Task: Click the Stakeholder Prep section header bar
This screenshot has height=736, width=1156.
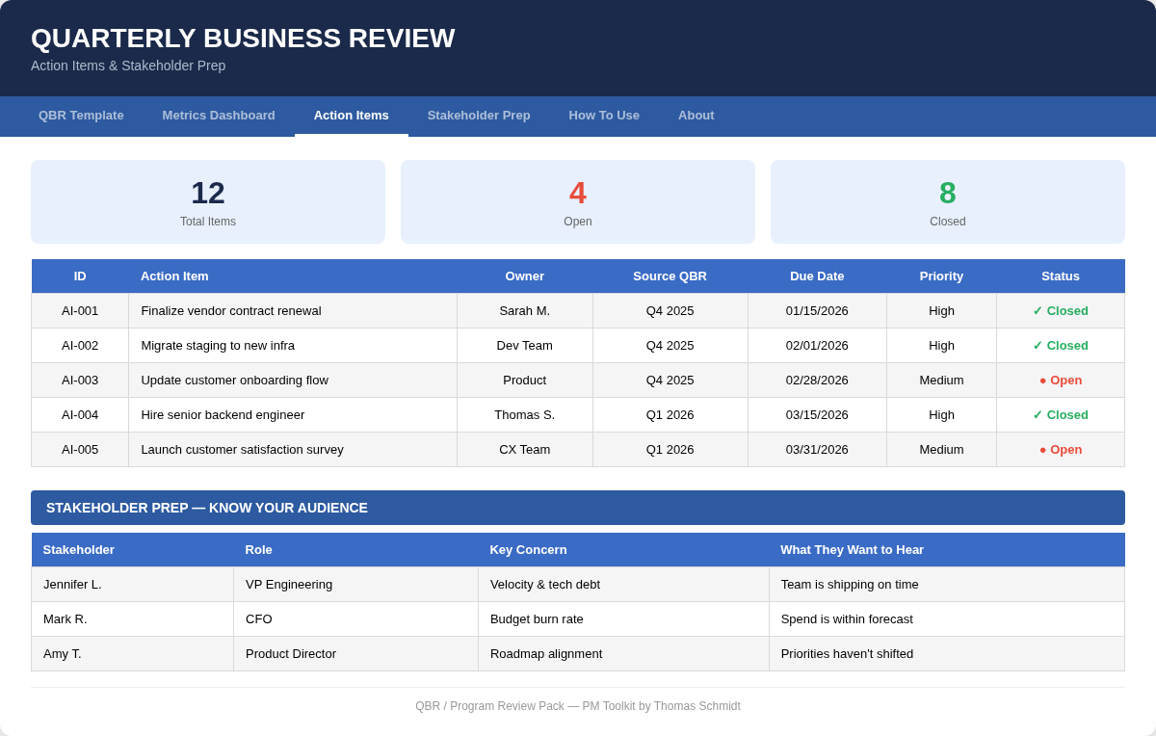Action: click(578, 508)
